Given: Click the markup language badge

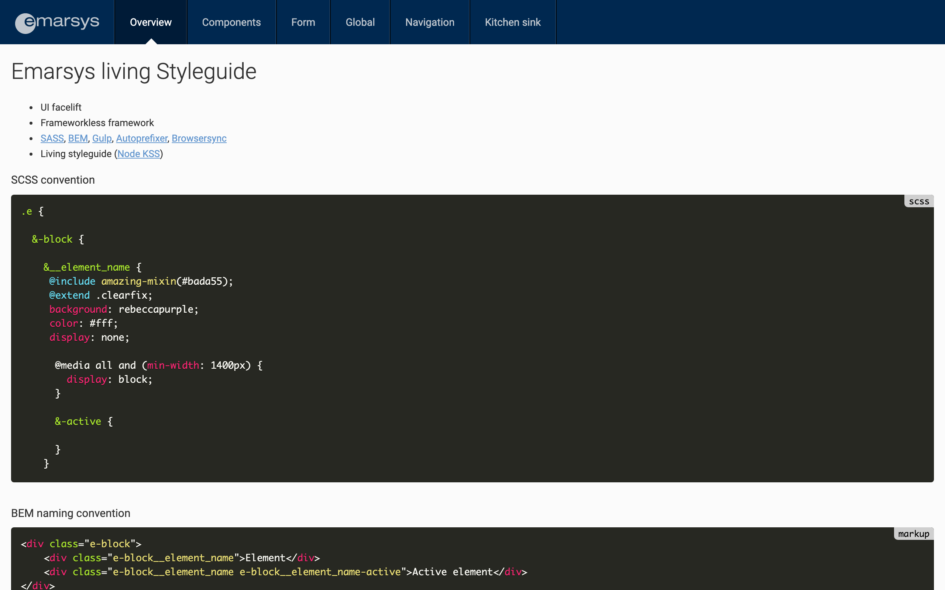Looking at the screenshot, I should click(x=913, y=534).
